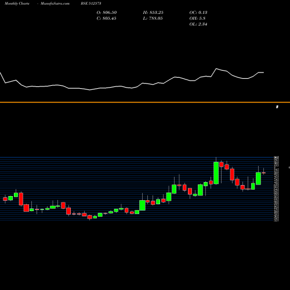The width and height of the screenshot is (290, 290).
Task: Click the last small red candlestick on the right
Action: click(264, 173)
